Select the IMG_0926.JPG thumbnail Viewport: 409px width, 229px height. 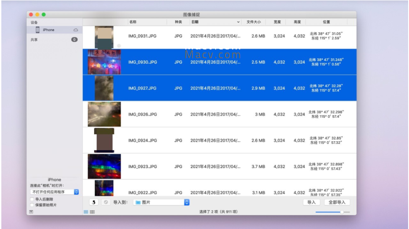point(104,114)
